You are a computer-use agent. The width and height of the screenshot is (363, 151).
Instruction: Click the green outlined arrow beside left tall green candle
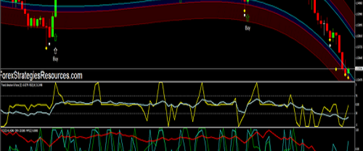coord(56,37)
